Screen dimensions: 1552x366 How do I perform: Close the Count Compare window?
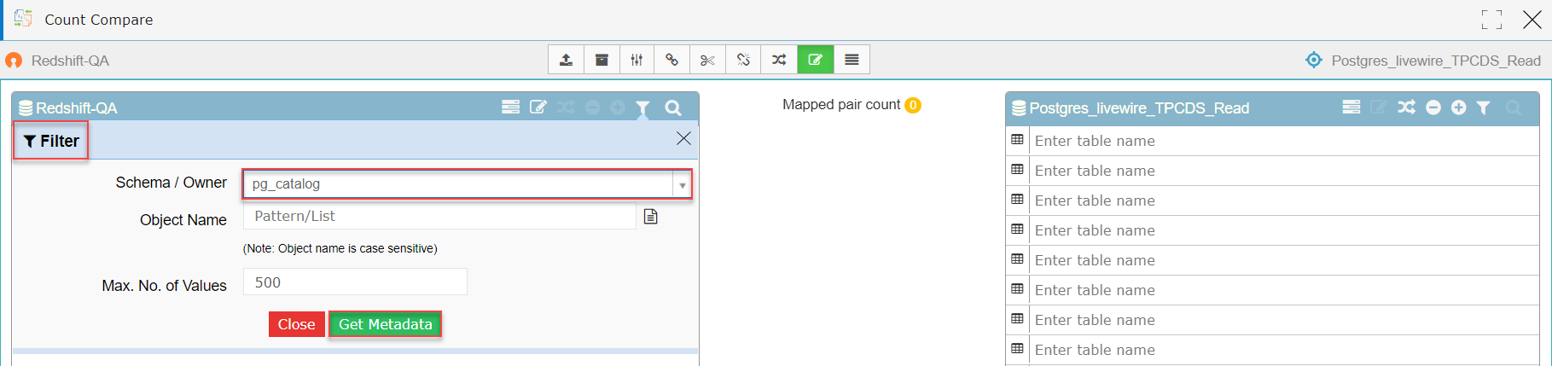pyautogui.click(x=1532, y=20)
